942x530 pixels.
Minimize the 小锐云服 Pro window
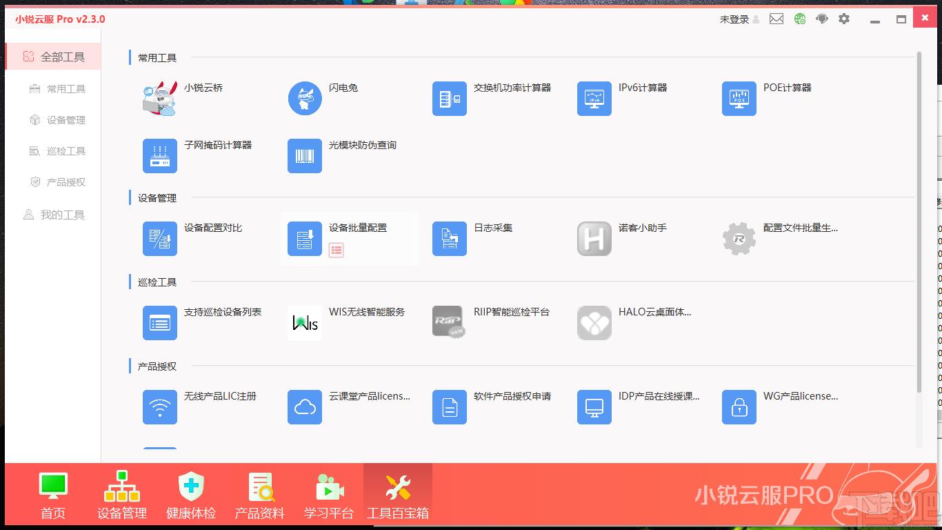(875, 20)
